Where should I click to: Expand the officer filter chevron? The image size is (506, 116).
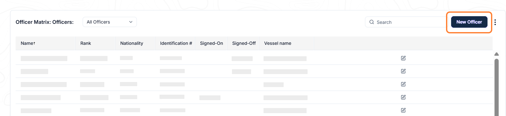point(131,22)
